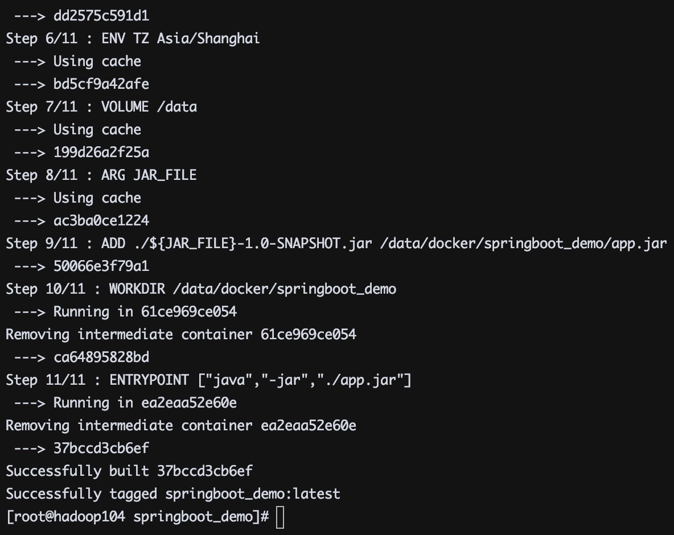The image size is (674, 535).
Task: Click "Removing intermediate container 61ce969ce054" text
Action: pyautogui.click(x=181, y=335)
